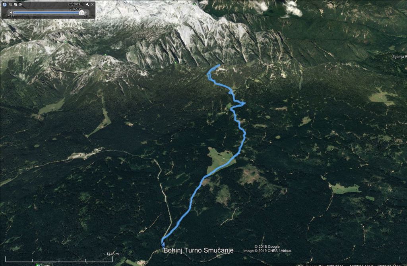Click the placemark icon at track start
Image resolution: width=407 pixels, height=266 pixels.
pos(163,244)
